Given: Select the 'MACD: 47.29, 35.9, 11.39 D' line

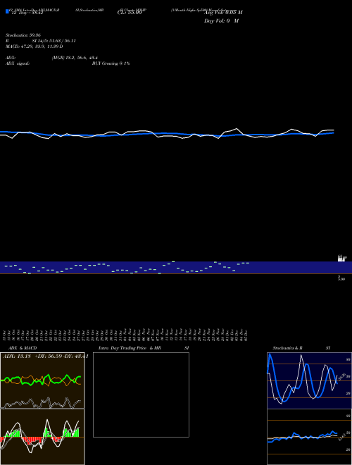Looking at the screenshot, I should click(x=34, y=46).
